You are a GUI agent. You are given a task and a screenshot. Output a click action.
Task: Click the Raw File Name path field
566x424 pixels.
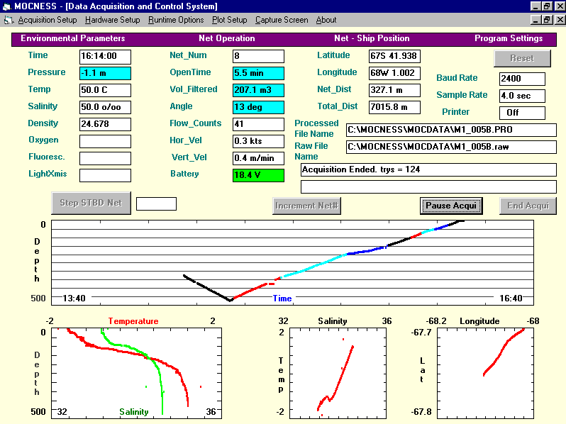point(451,147)
